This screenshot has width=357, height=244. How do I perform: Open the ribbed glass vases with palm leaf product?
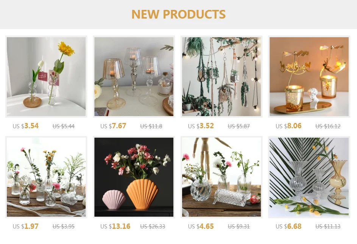pyautogui.click(x=309, y=177)
